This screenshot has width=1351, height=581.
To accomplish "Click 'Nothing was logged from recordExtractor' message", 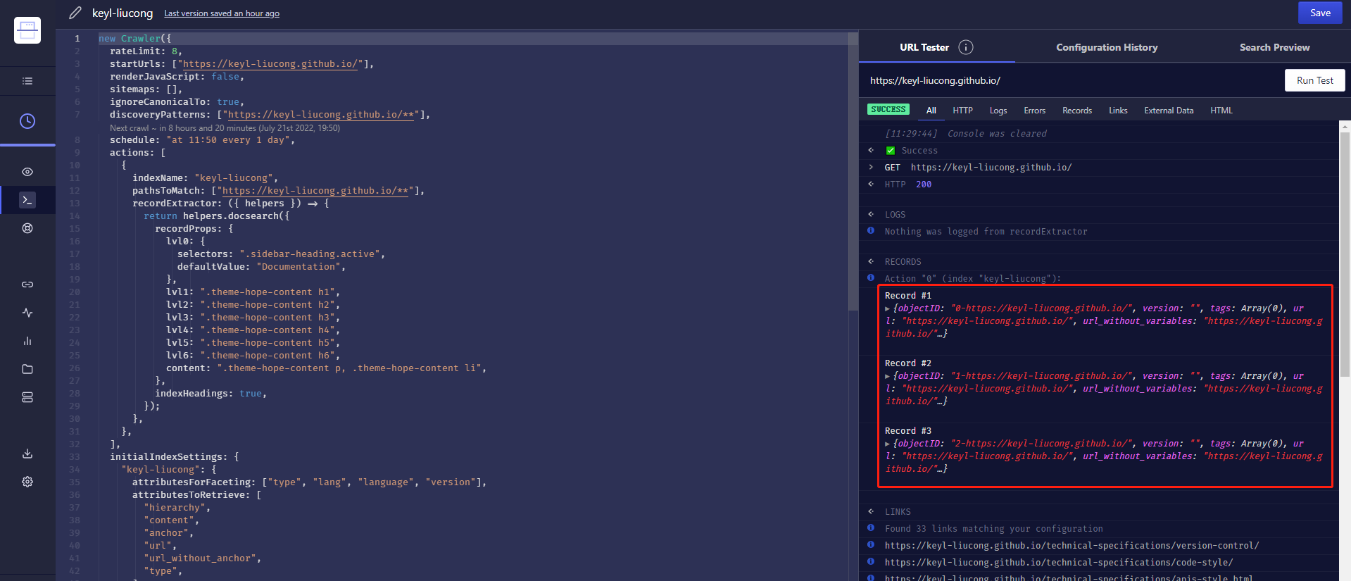I will pos(986,232).
